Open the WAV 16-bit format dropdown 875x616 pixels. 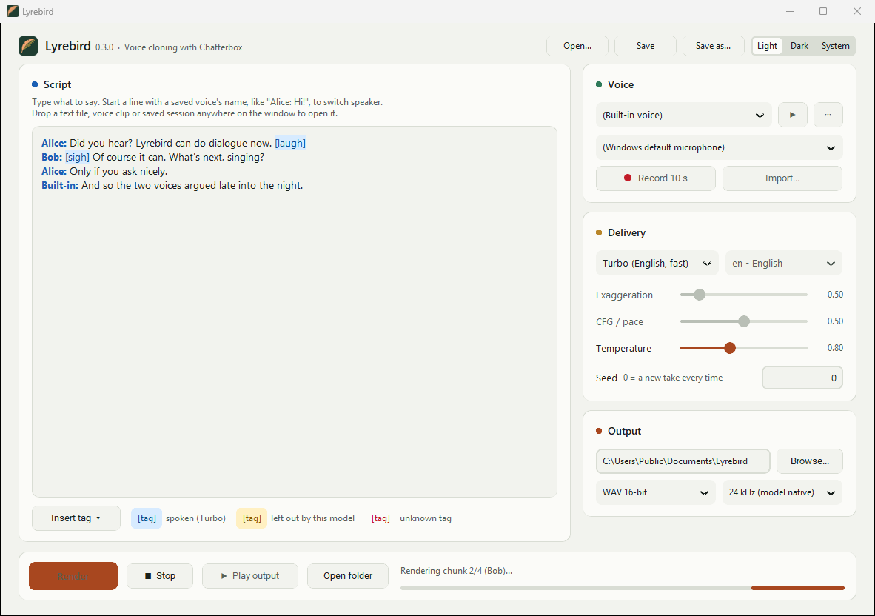click(x=656, y=492)
